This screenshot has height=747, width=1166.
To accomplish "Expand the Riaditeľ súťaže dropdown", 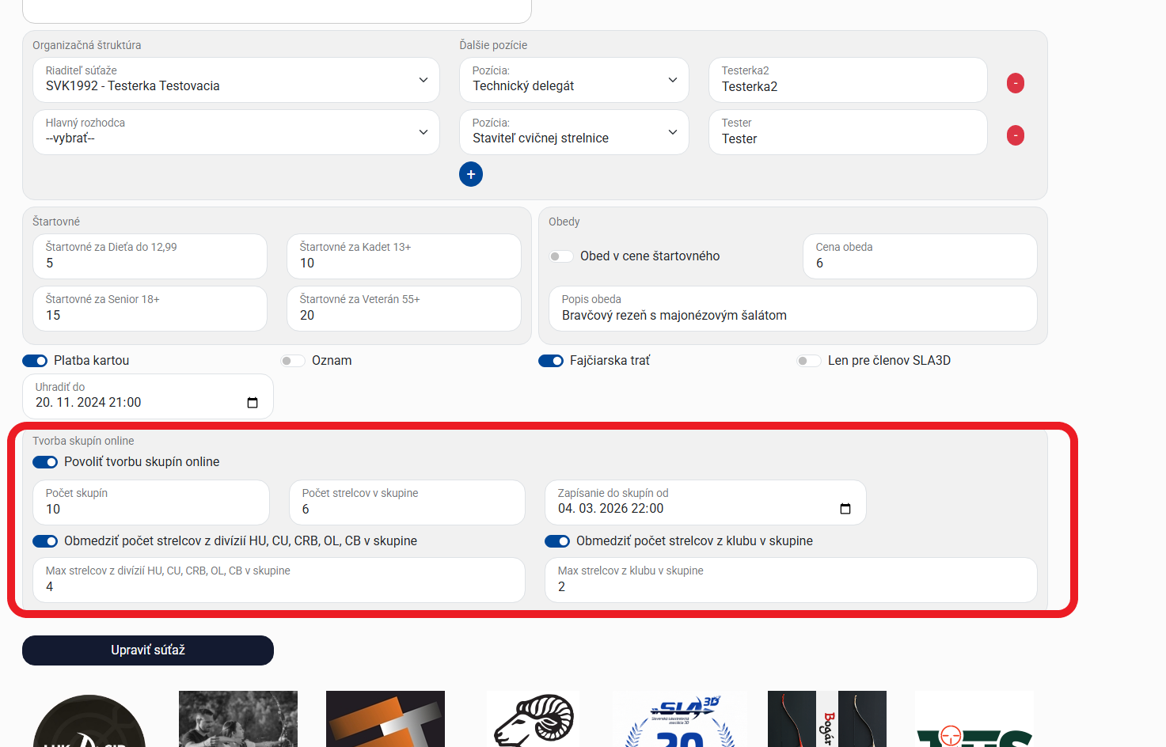I will [236, 80].
